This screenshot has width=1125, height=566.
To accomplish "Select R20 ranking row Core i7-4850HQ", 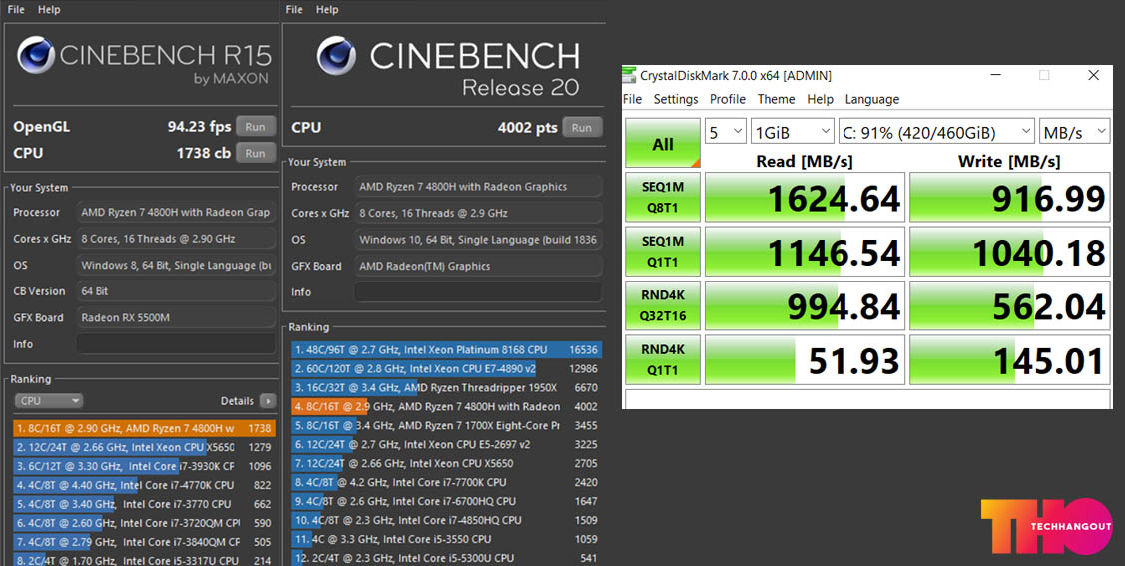I will tap(446, 520).
